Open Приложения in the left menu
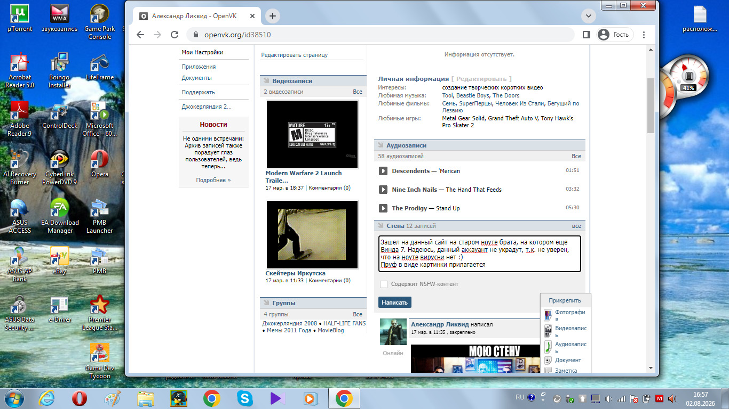The height and width of the screenshot is (409, 729). 199,67
